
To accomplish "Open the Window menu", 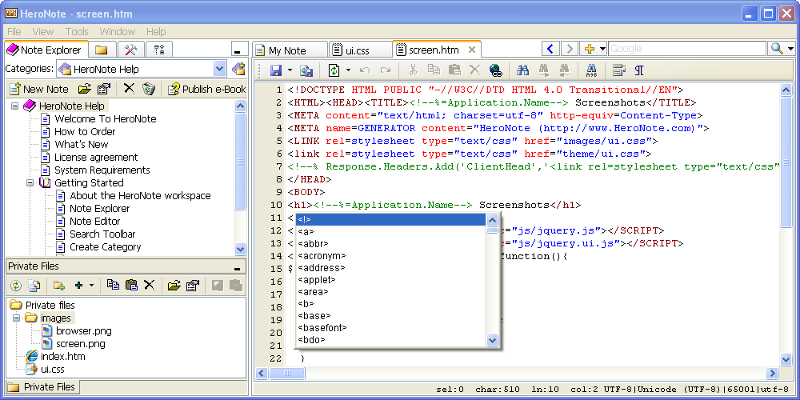I will tap(118, 32).
